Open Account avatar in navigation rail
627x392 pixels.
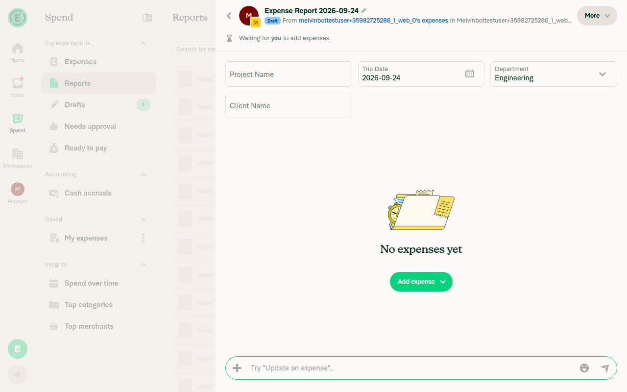tap(17, 193)
